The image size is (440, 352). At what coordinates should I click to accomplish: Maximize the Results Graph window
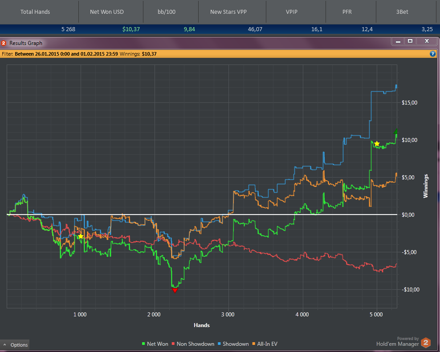coord(410,41)
